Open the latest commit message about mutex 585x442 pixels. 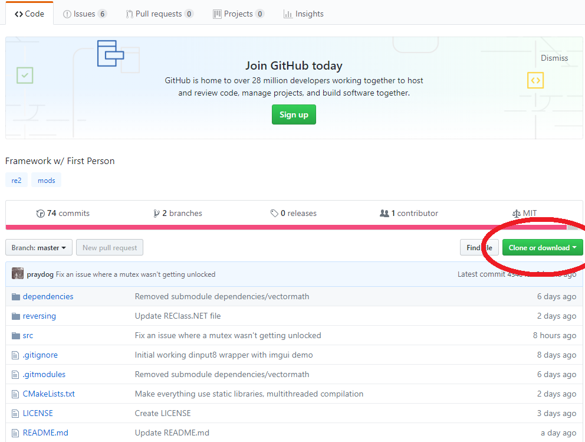136,274
